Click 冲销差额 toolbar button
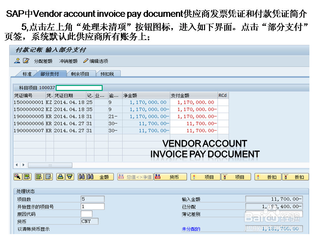318x238 pixels. coord(68,61)
